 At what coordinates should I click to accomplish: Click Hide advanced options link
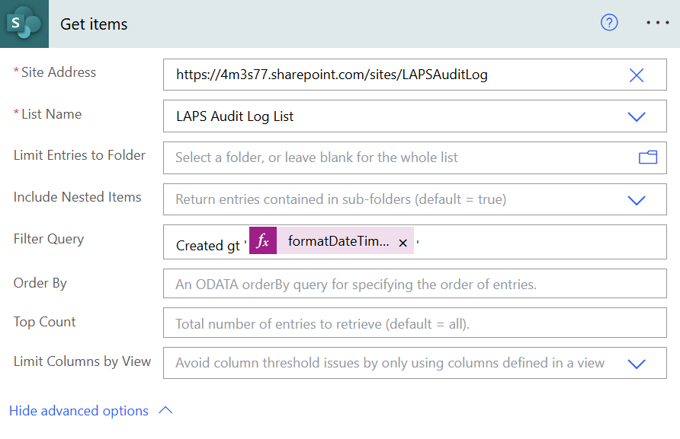point(79,411)
